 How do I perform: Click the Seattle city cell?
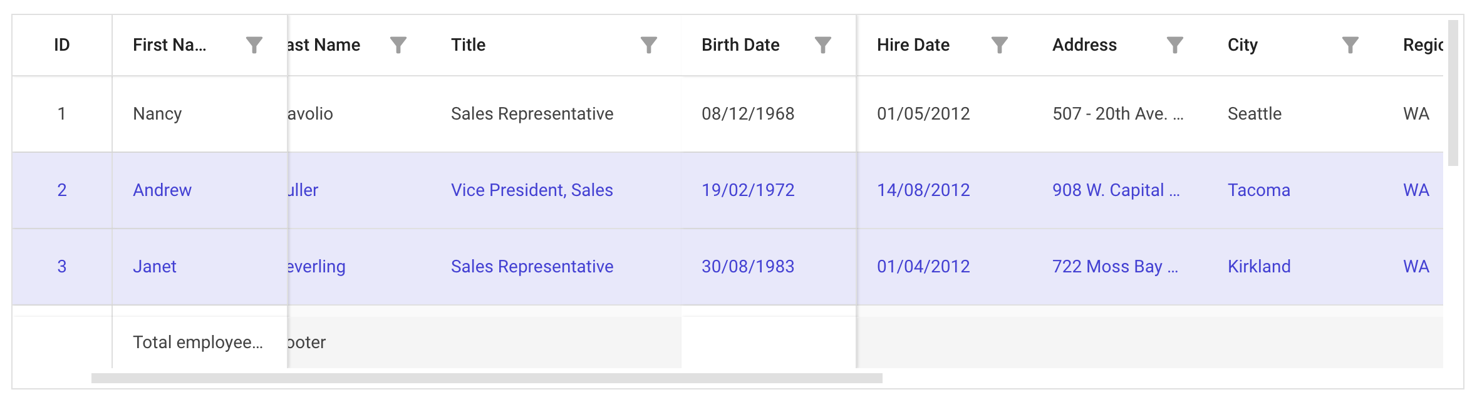pos(1255,114)
